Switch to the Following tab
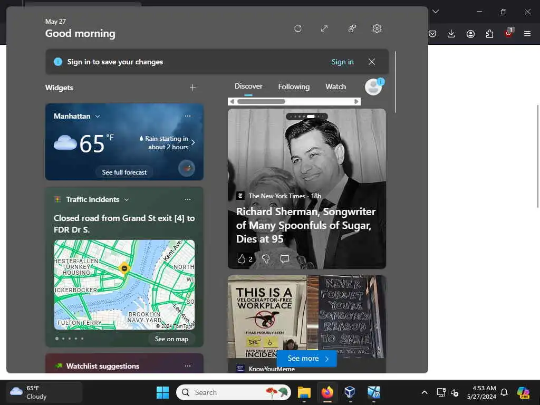 pyautogui.click(x=294, y=87)
